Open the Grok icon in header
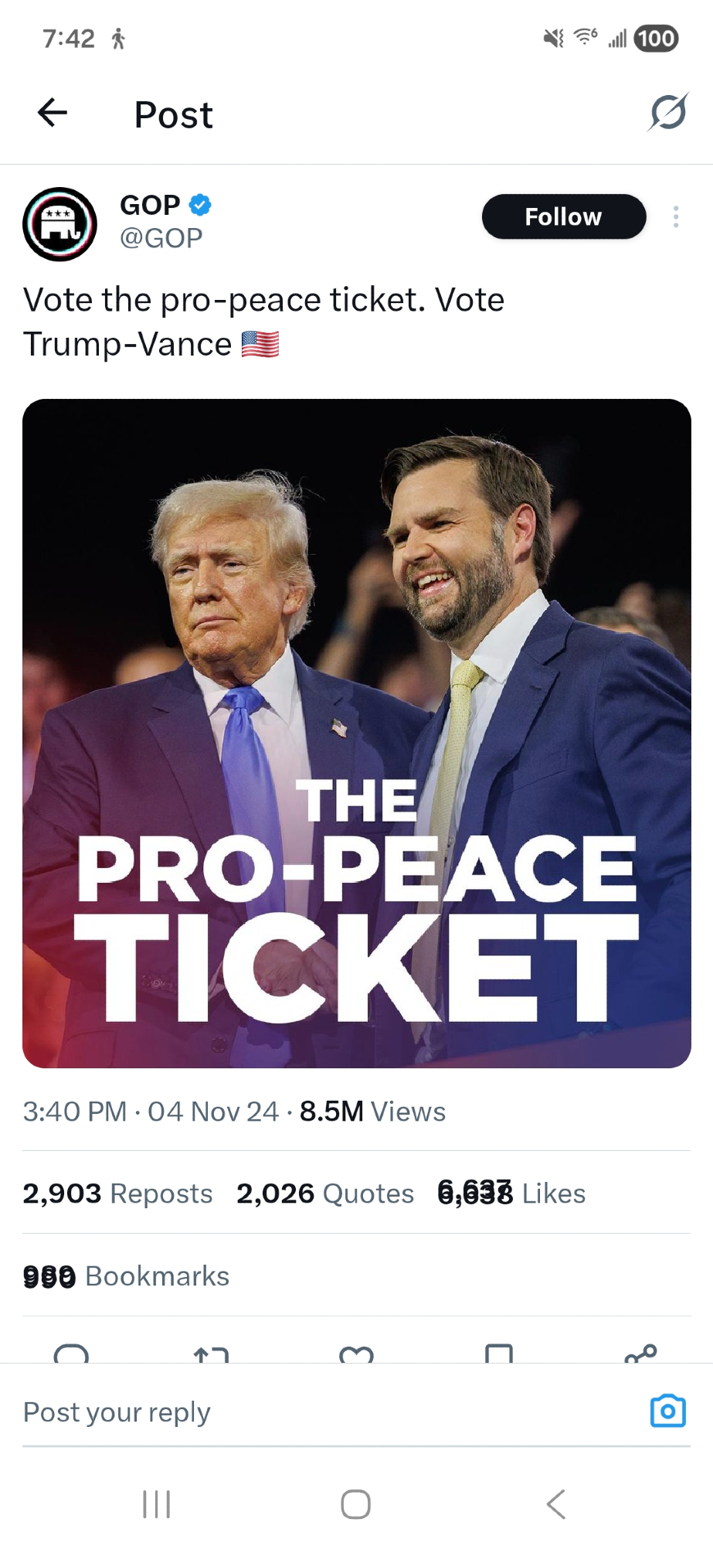Image resolution: width=713 pixels, height=1546 pixels. click(667, 113)
